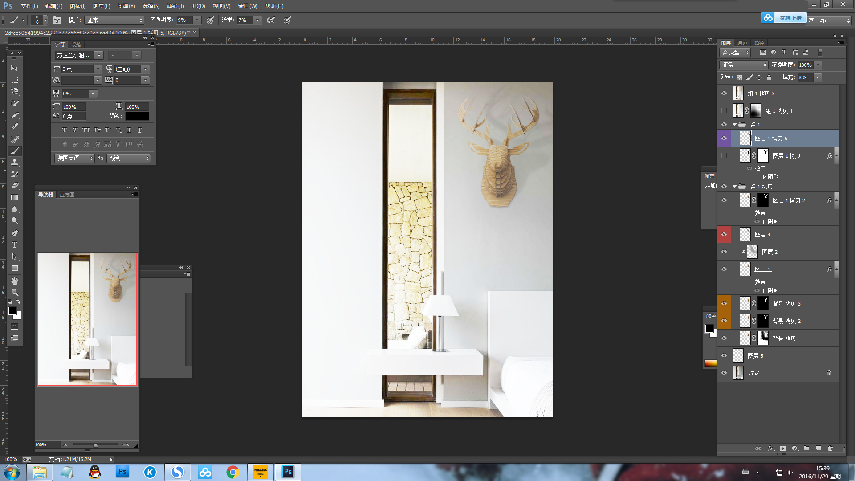The image size is (855, 481).
Task: Show the 组 1 拷贝 4 layer
Action: point(724,110)
